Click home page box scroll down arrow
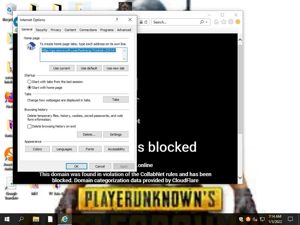Screen dimensions: 300x225 [124, 59]
